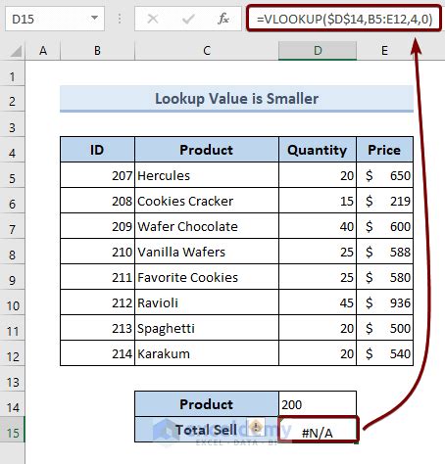The image size is (445, 464).
Task: Select the Karakum cell
Action: [207, 353]
